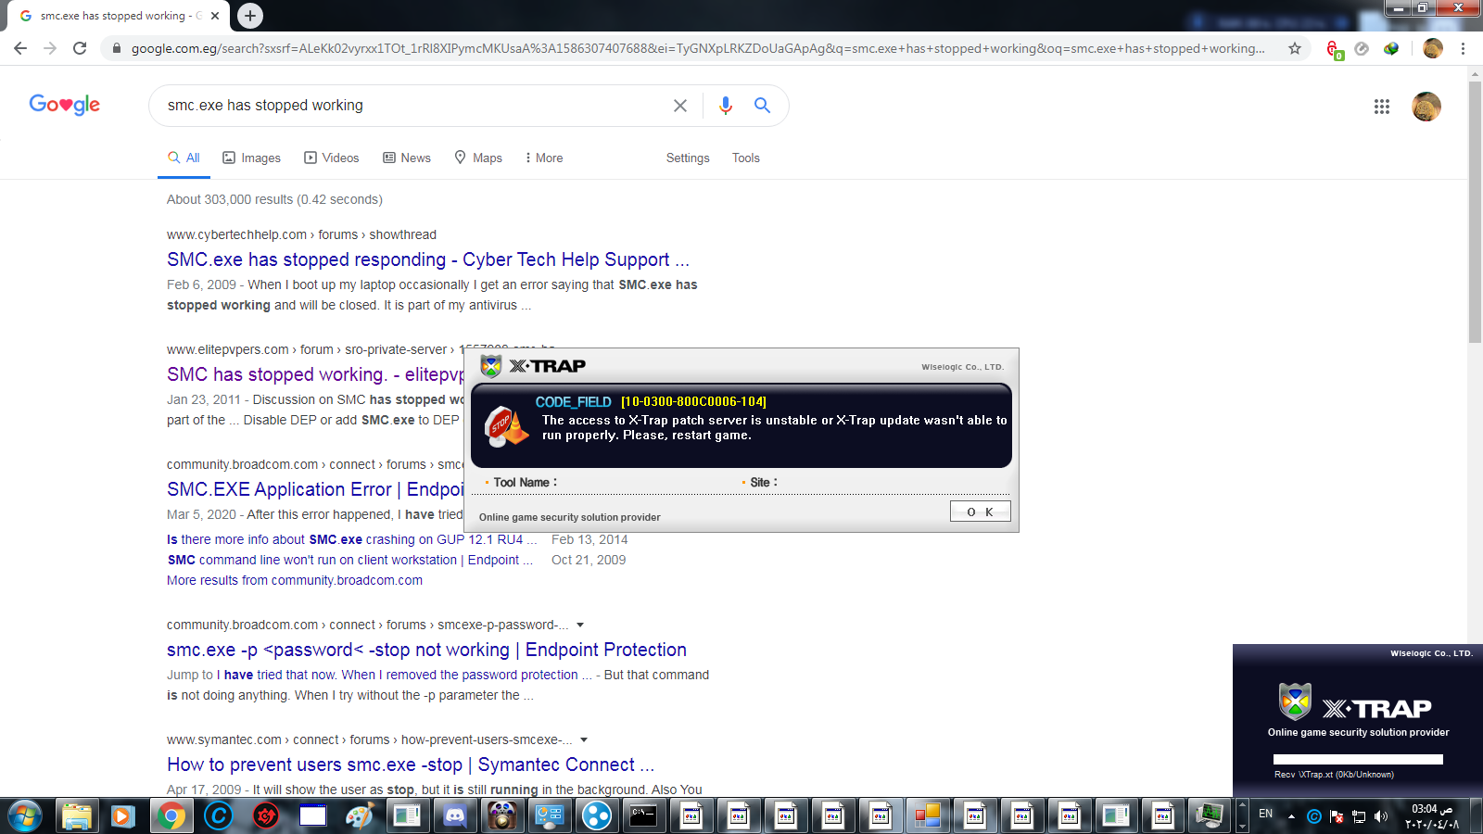Viewport: 1483px width, 834px height.
Task: Switch to Google Chrome in the taskbar
Action: point(171,816)
